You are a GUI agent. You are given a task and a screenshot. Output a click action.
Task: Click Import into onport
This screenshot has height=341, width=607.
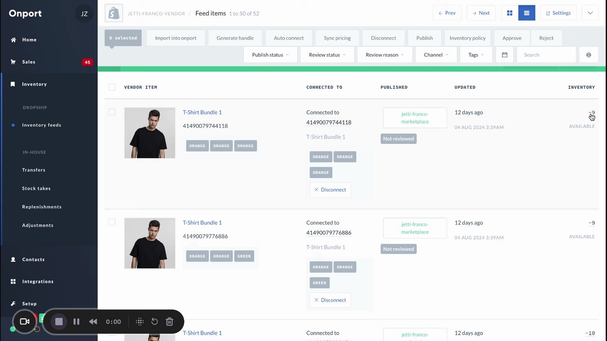(175, 38)
